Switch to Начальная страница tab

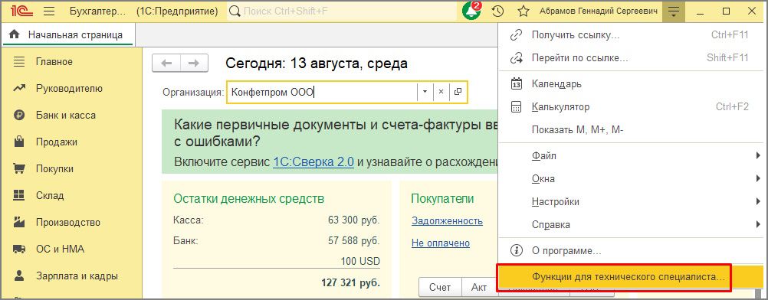[x=67, y=34]
